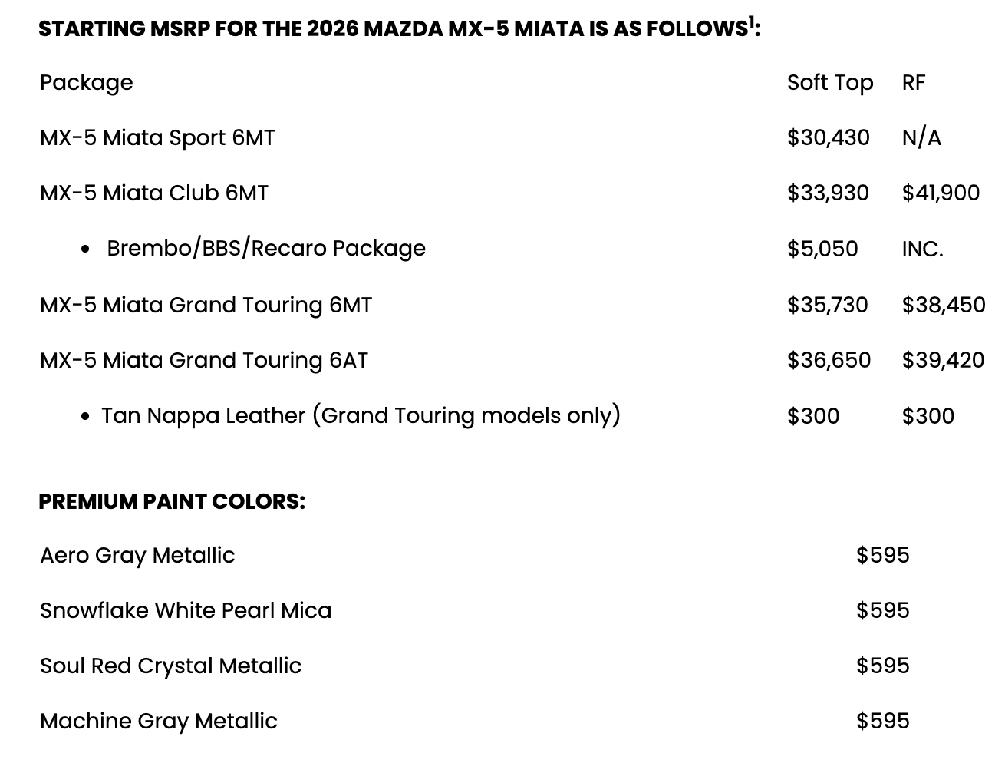
Task: Click the Premium Paint Colors heading
Action: tap(172, 501)
